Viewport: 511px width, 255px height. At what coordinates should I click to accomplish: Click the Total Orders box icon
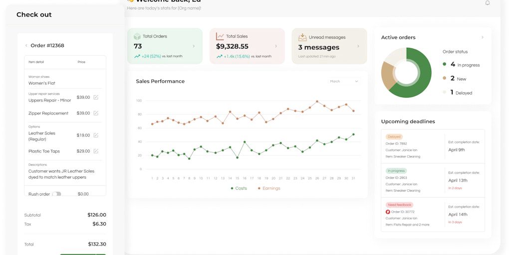[137, 36]
